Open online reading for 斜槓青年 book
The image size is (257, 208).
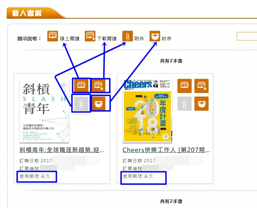tap(81, 85)
